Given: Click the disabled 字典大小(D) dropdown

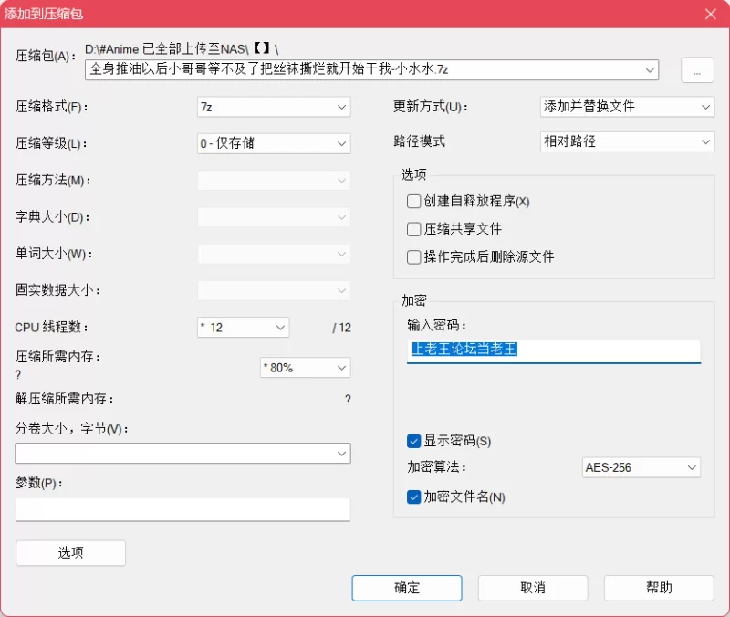Looking at the screenshot, I should coord(274,217).
